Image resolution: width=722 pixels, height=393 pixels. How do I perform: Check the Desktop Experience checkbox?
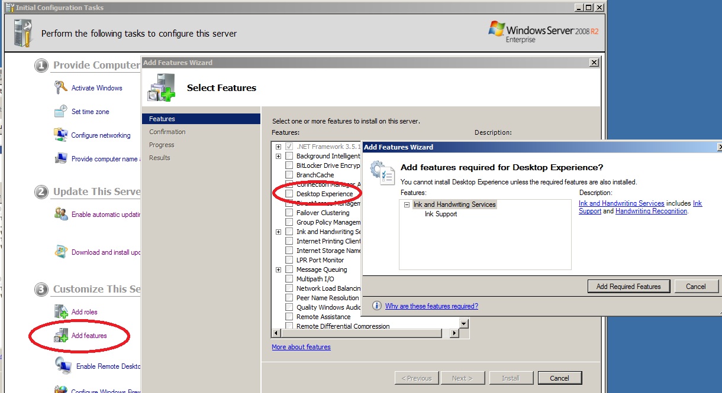tap(289, 193)
